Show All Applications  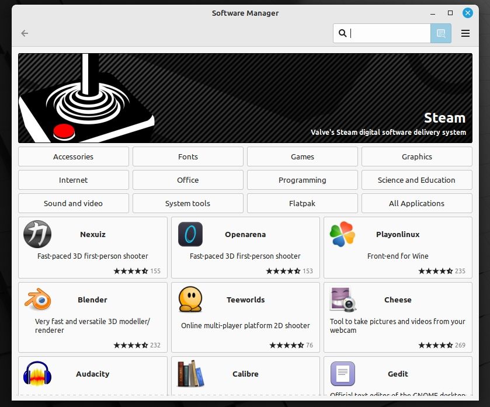point(416,203)
